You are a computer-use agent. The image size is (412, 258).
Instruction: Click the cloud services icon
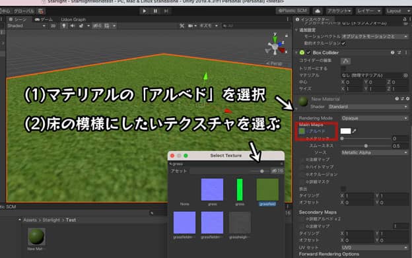(x=318, y=11)
